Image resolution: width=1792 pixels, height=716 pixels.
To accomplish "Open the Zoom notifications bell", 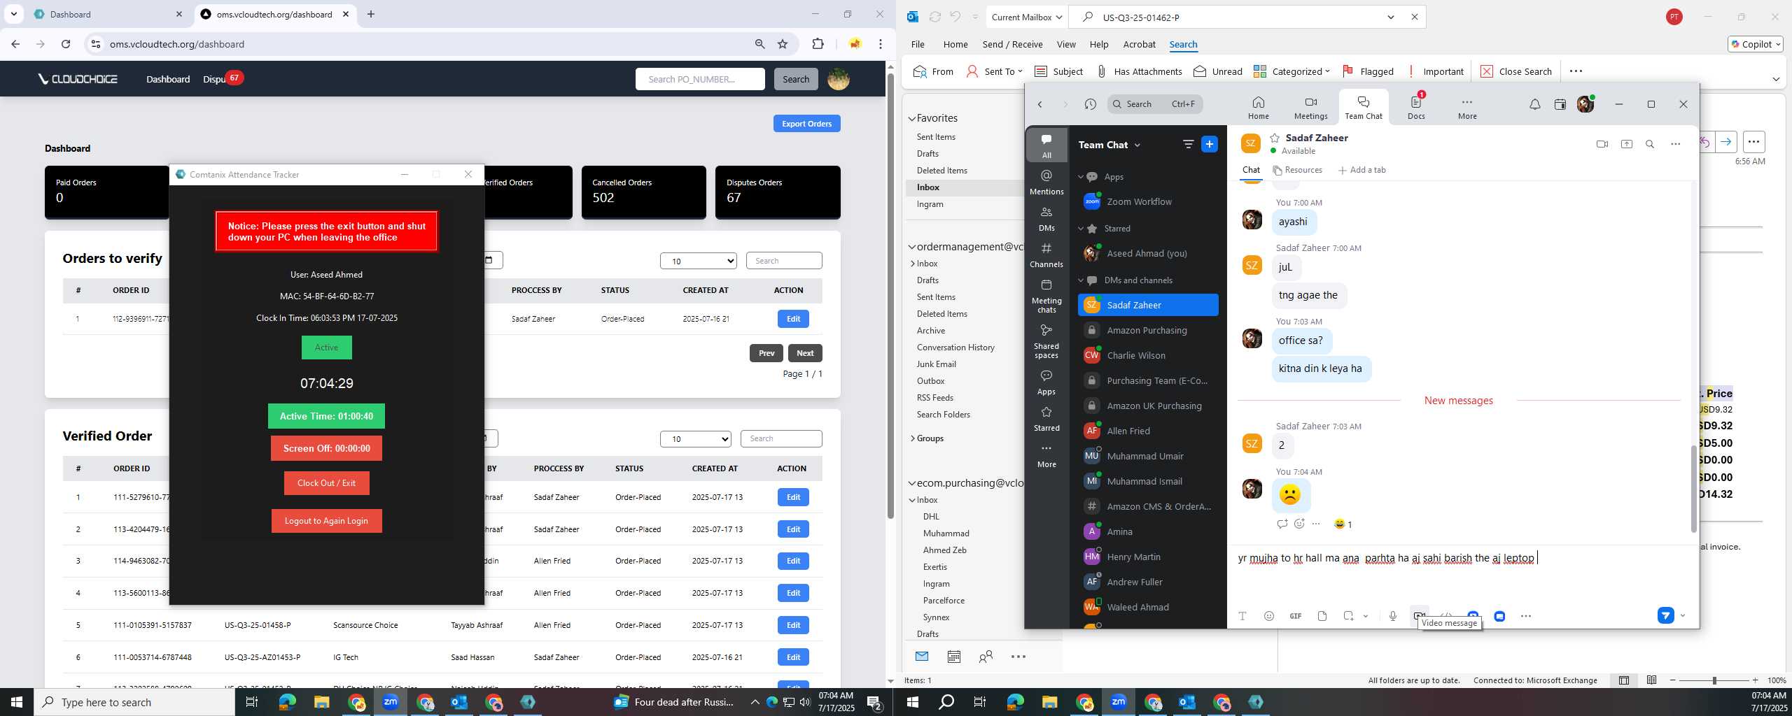I will tap(1534, 104).
